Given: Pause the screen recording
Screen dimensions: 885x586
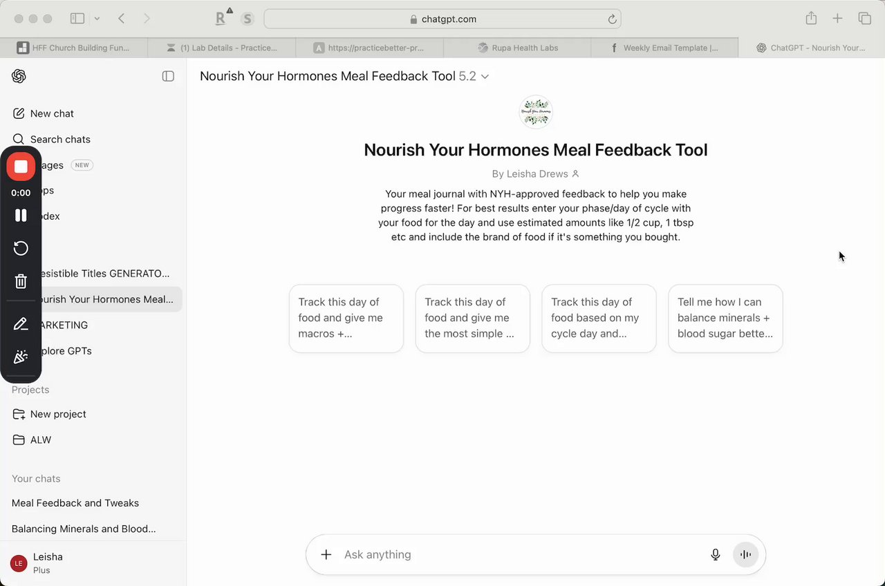Looking at the screenshot, I should click(21, 215).
